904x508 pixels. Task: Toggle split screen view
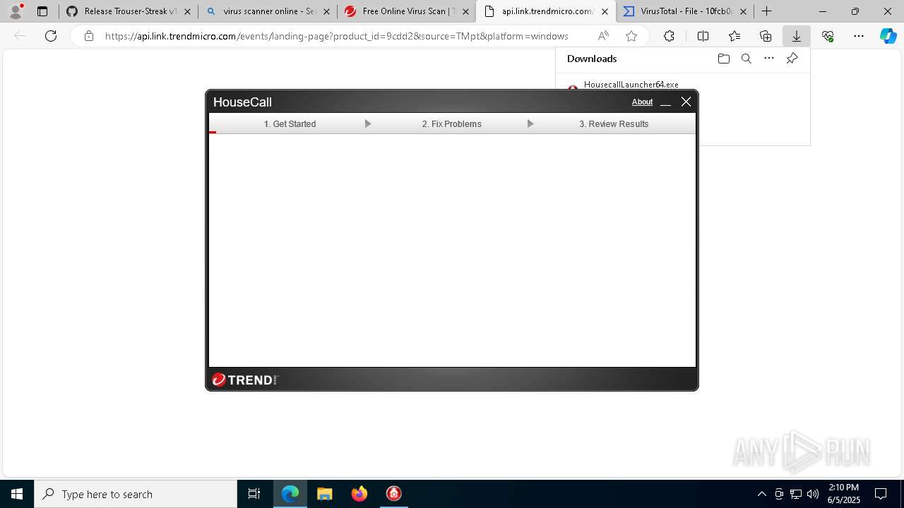[x=703, y=36]
